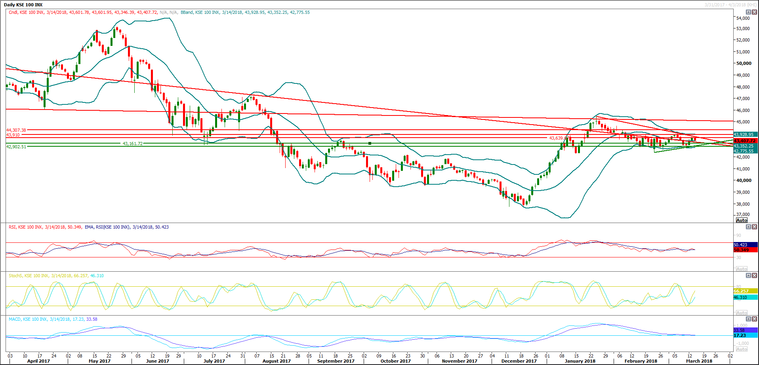Viewport: 759px width, 365px height.
Task: Toggle Auto scaling on the StochS axis
Action: pyautogui.click(x=742, y=313)
